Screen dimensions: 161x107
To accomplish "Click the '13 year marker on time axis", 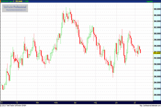I will click(17, 102).
